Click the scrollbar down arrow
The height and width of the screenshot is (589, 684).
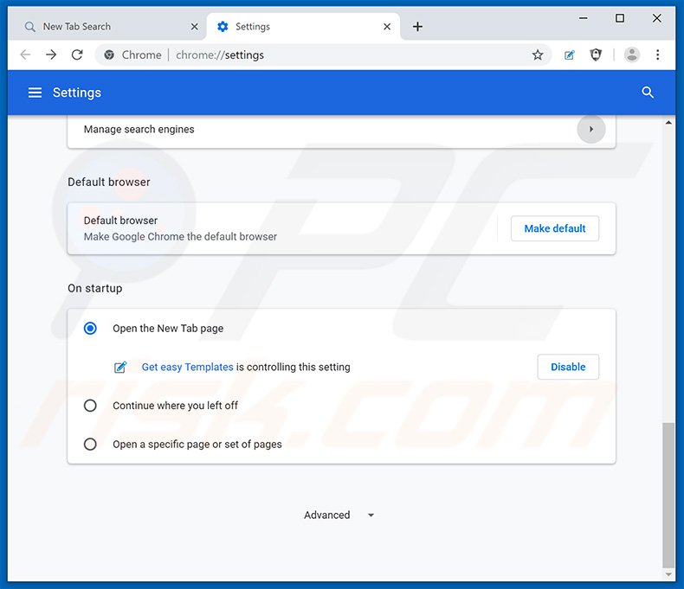668,574
